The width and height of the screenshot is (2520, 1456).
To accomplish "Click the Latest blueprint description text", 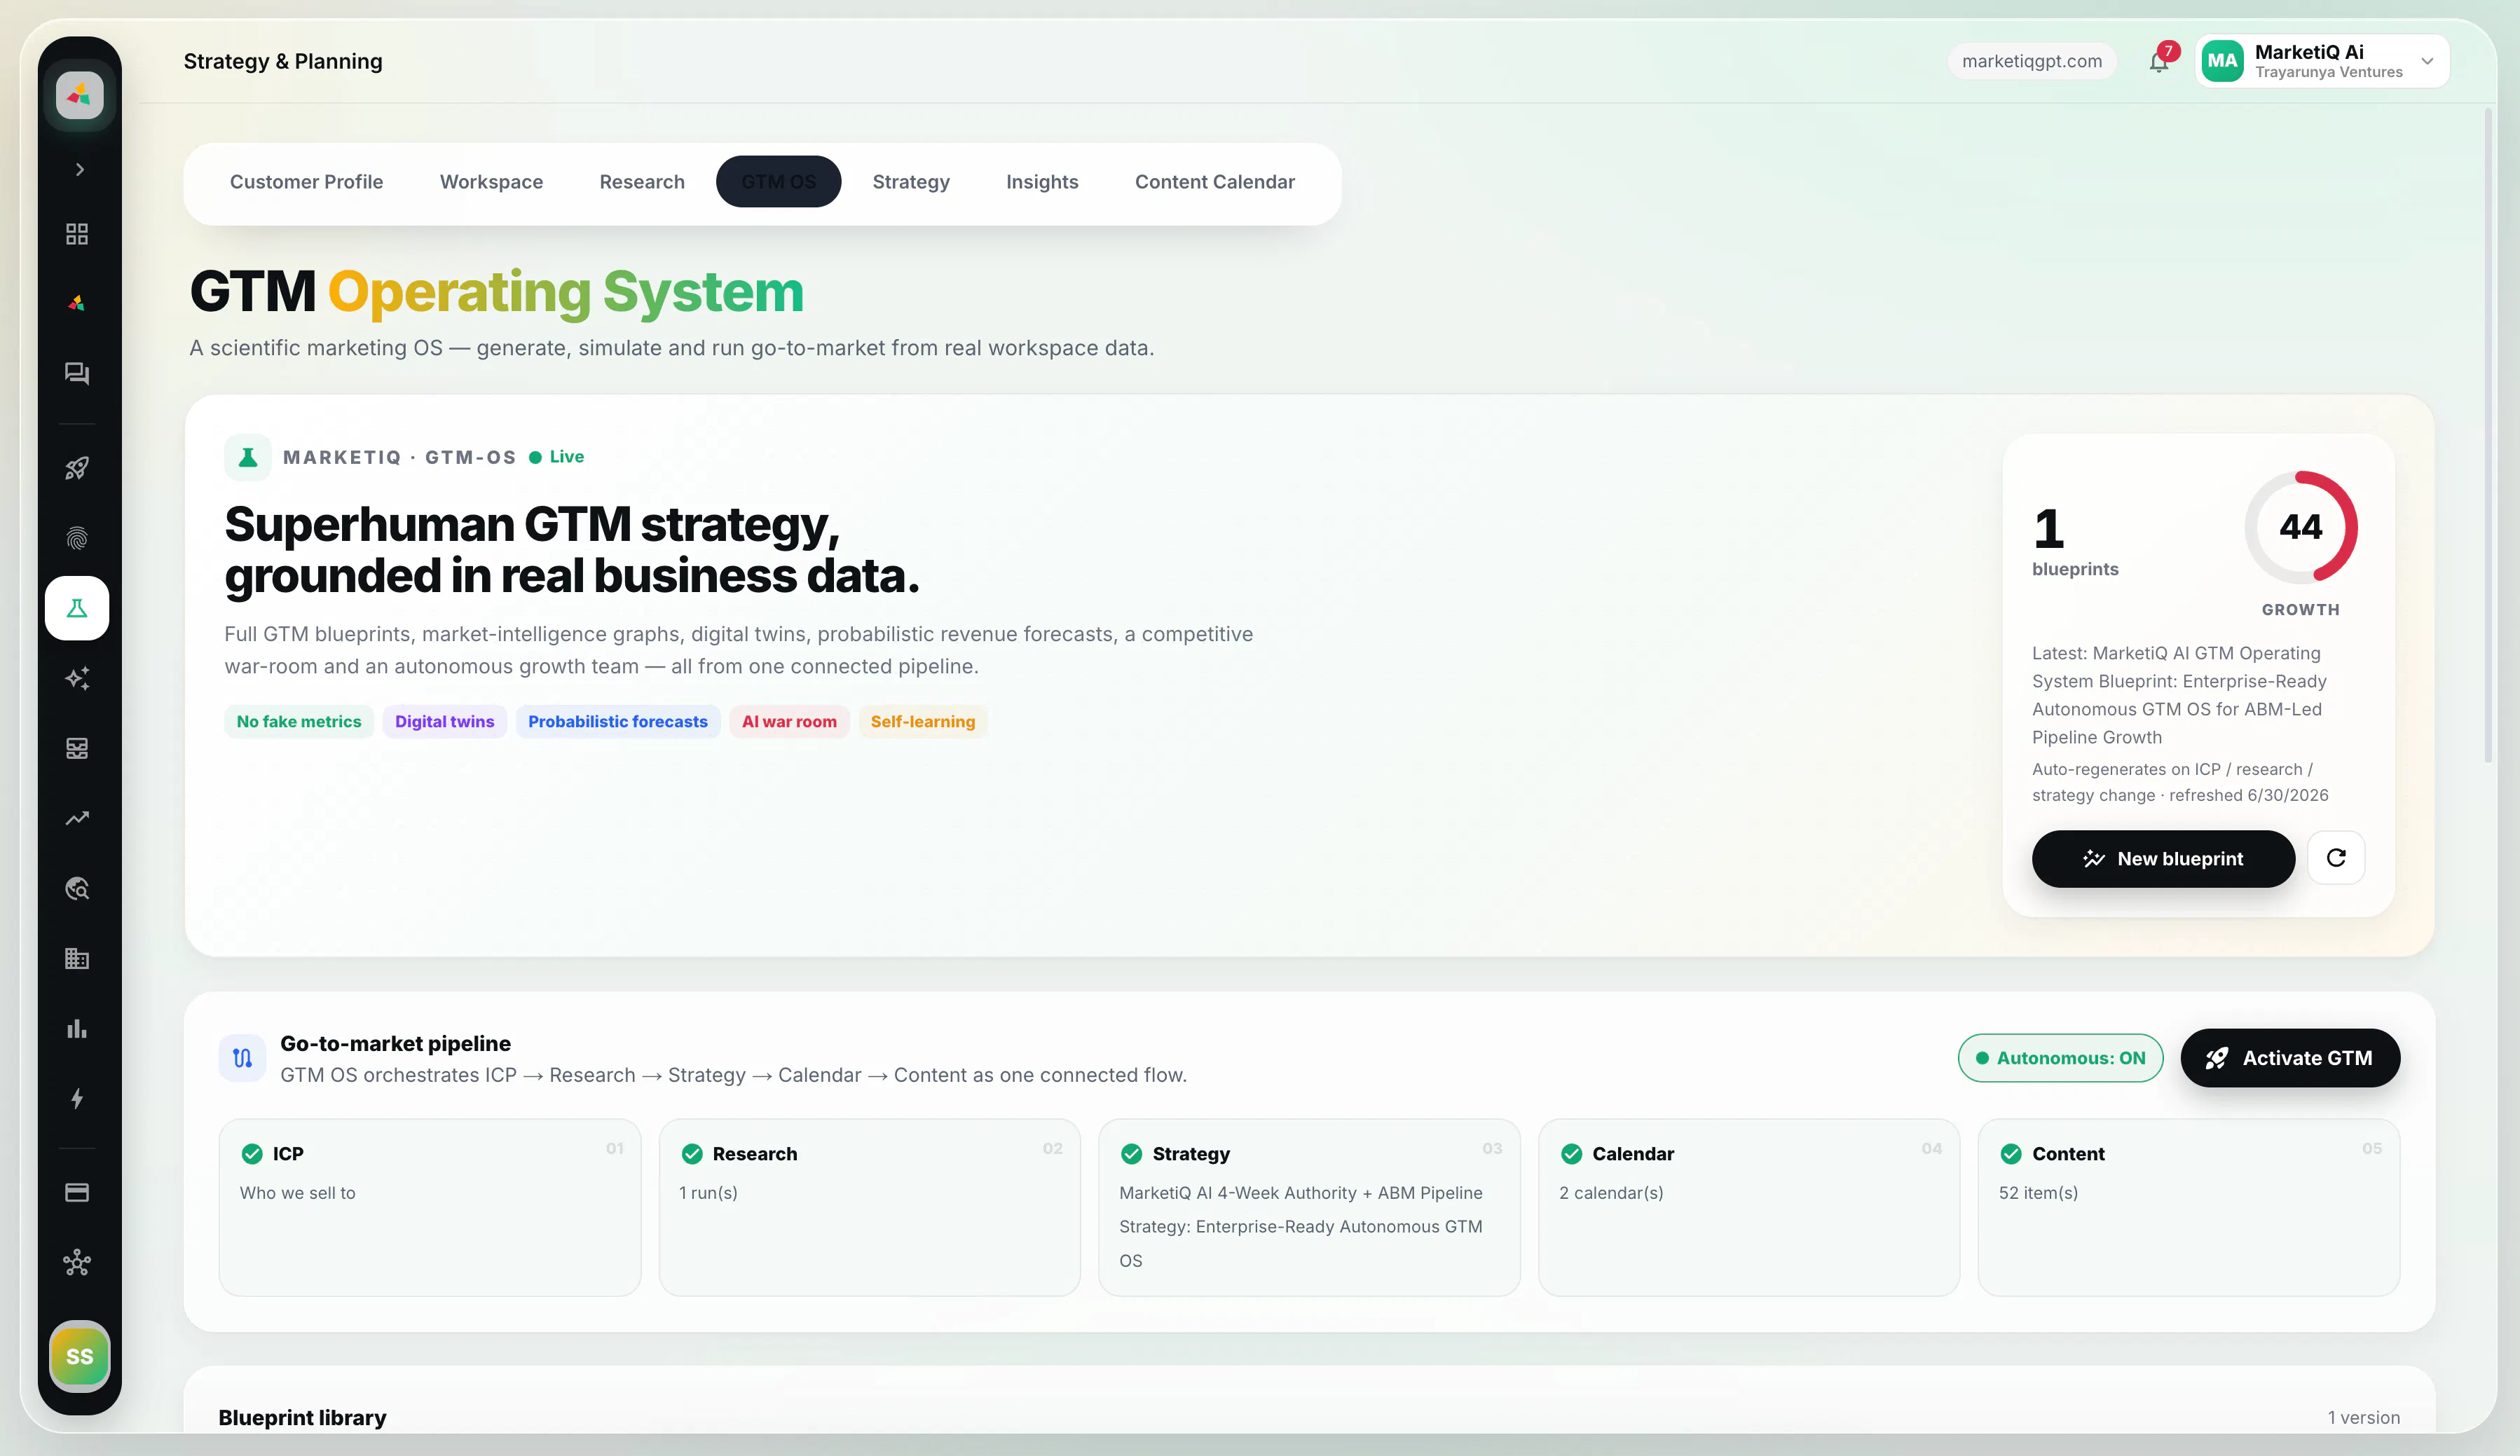I will [x=2179, y=695].
